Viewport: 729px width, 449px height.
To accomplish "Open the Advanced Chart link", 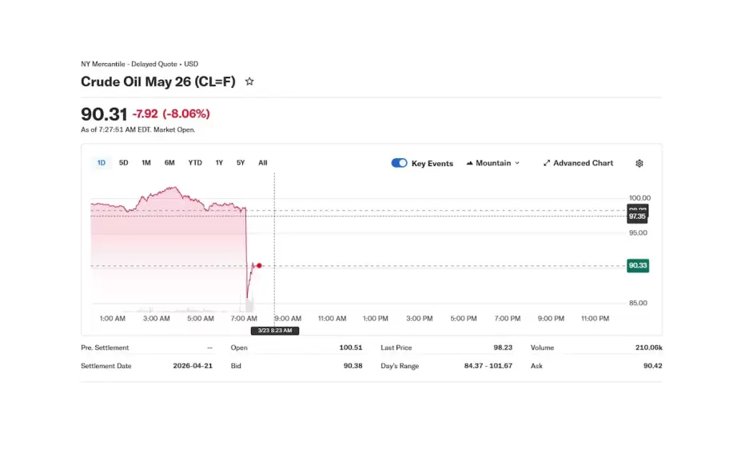I will coord(578,163).
